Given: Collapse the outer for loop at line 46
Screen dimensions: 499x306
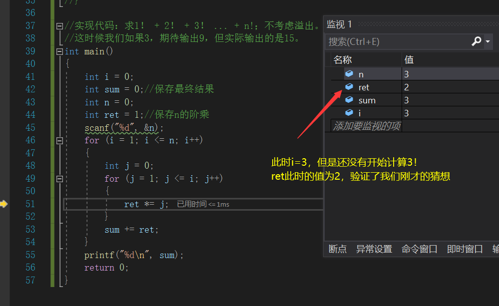Looking at the screenshot, I should [x=59, y=141].
